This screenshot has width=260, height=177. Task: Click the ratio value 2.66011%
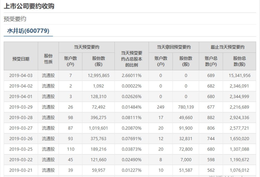132,76
